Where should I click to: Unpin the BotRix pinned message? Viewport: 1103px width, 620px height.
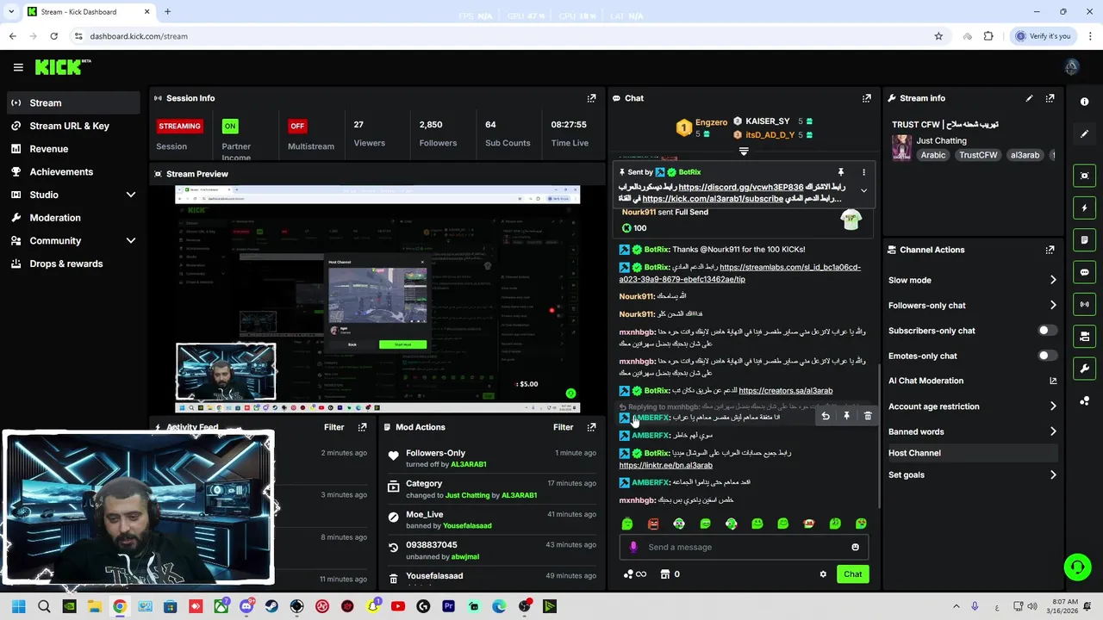tap(841, 172)
